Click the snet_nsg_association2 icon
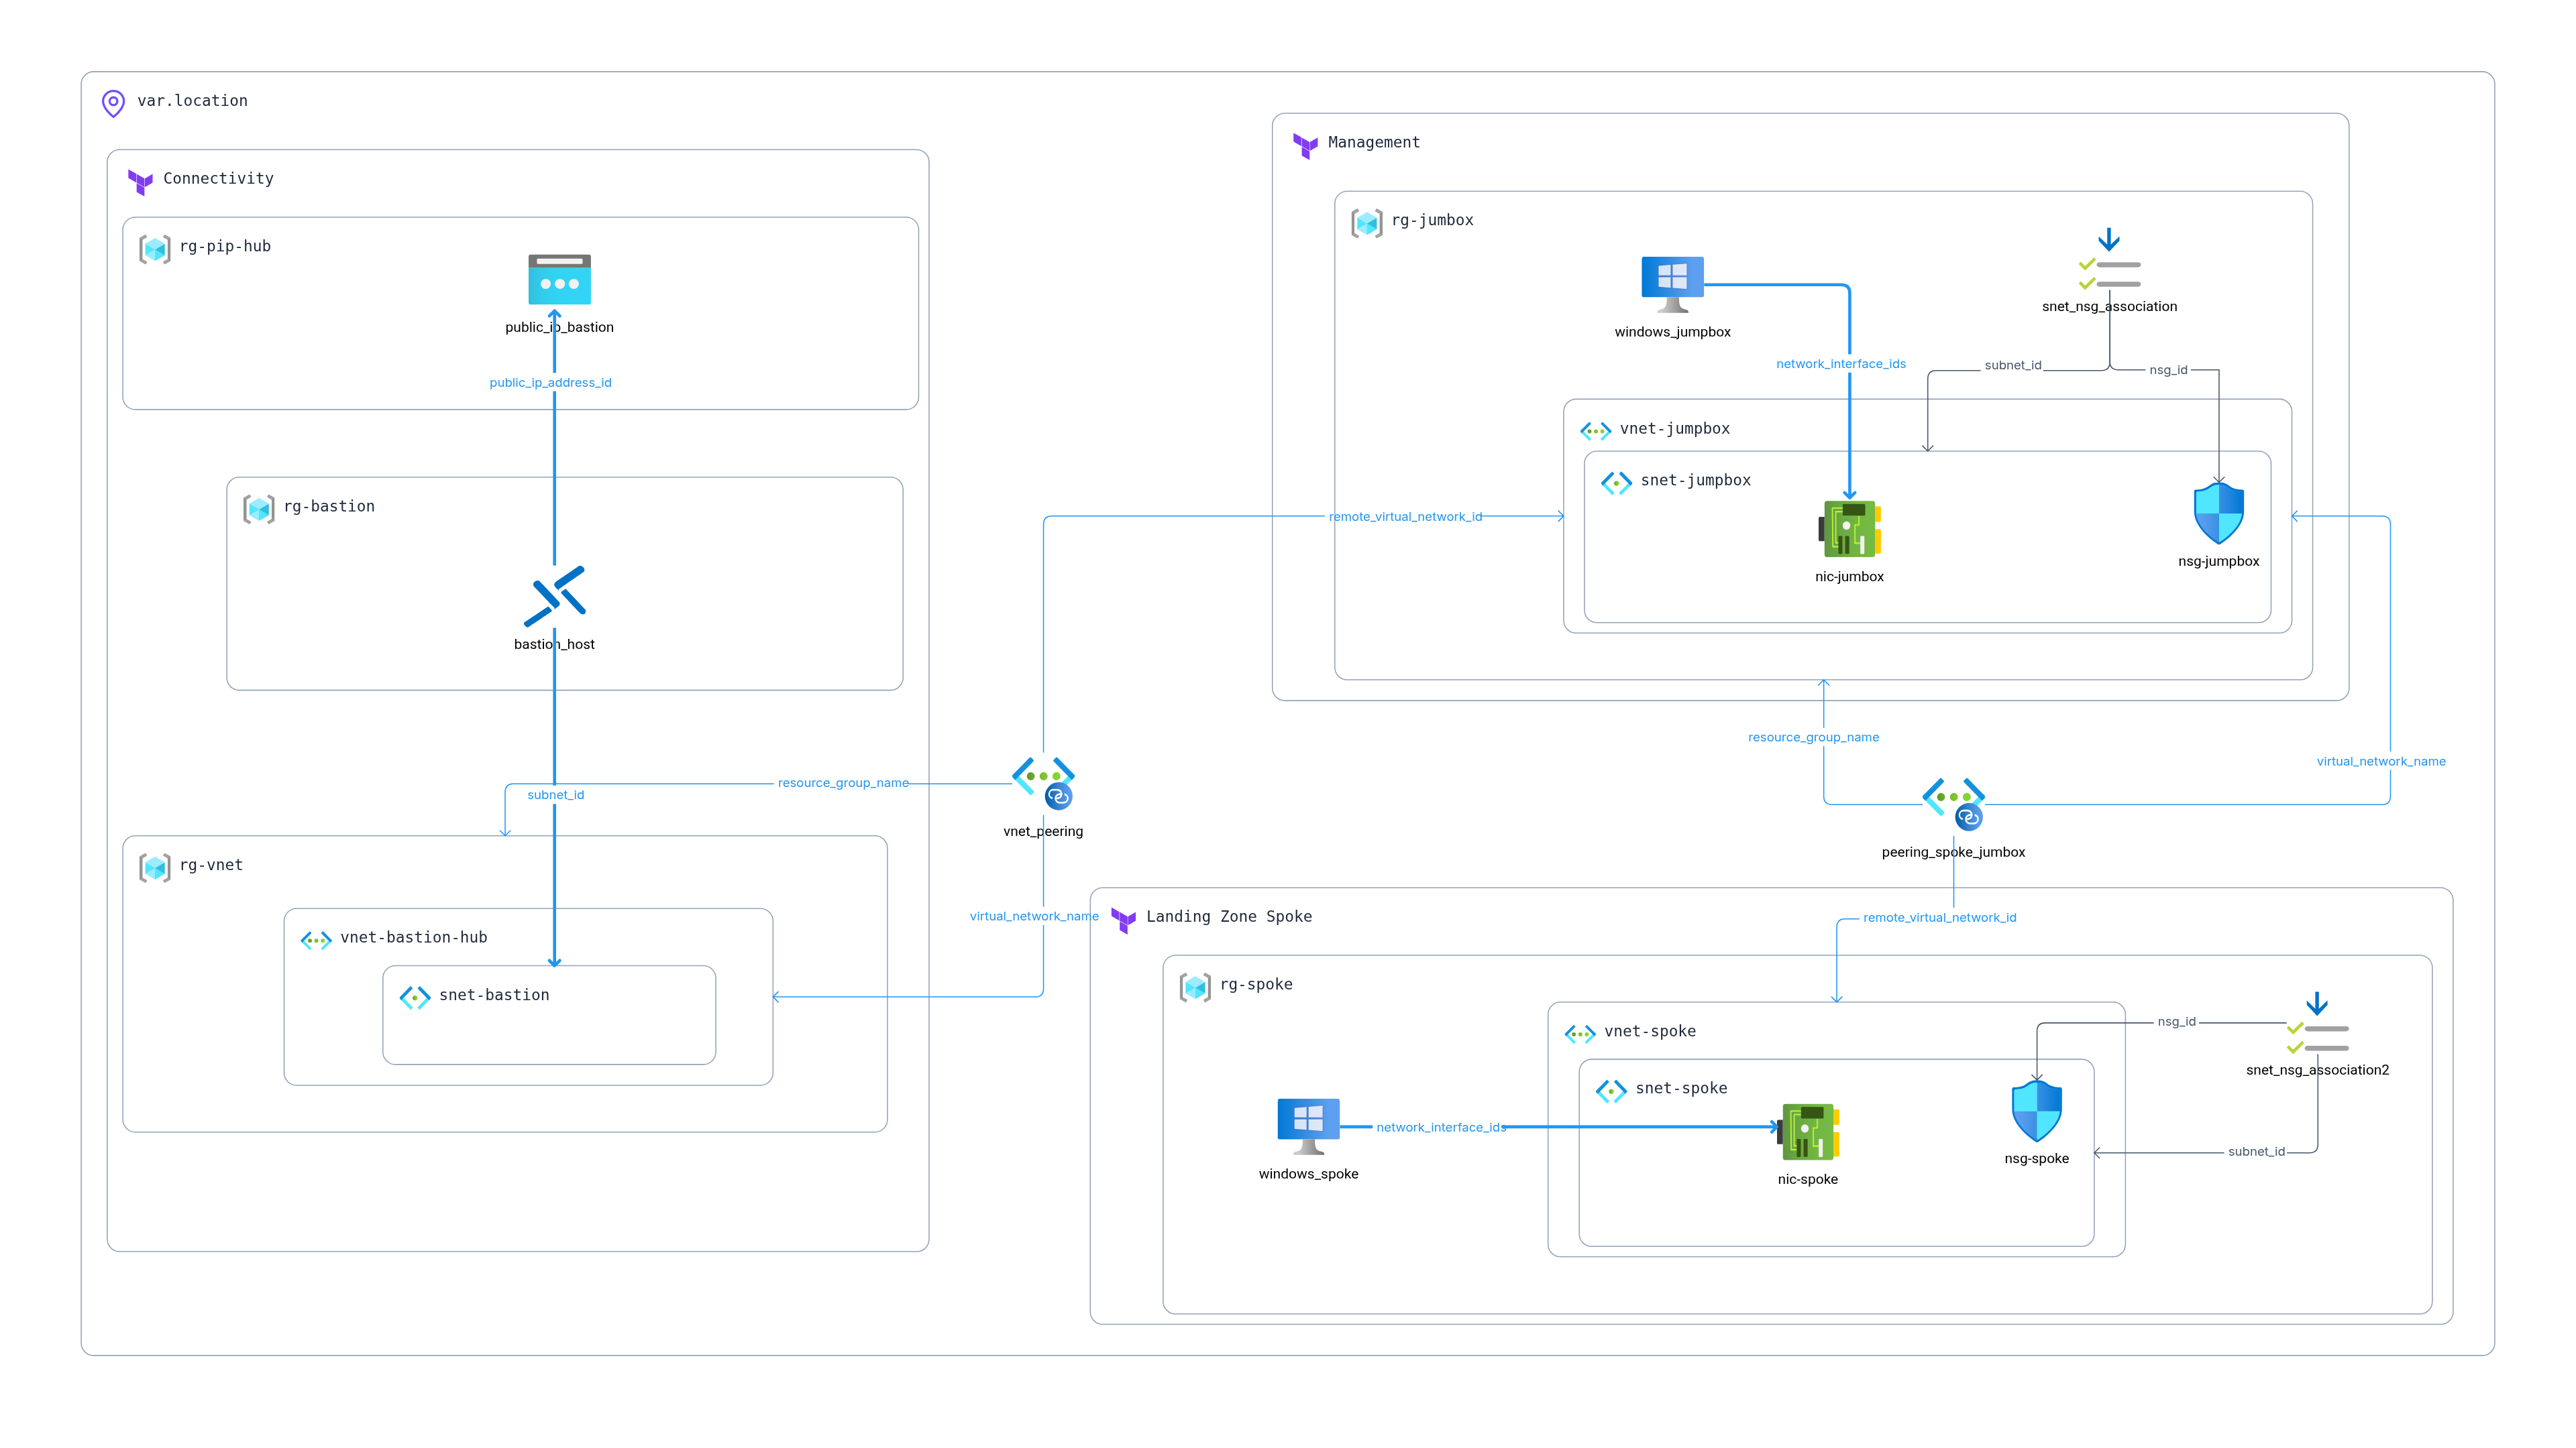 pos(2317,1022)
